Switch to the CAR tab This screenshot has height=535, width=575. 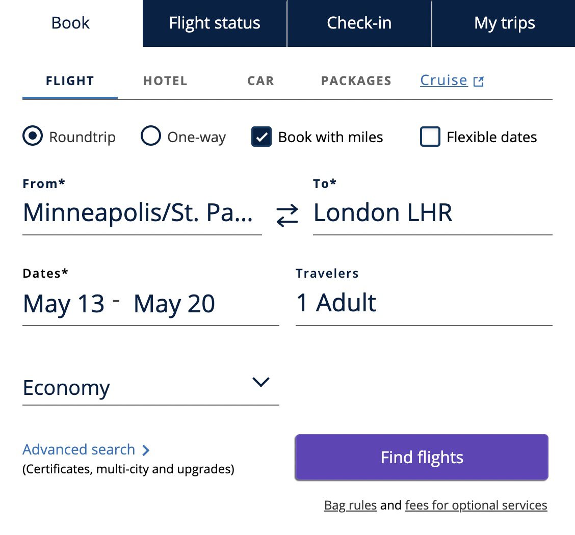click(x=260, y=81)
